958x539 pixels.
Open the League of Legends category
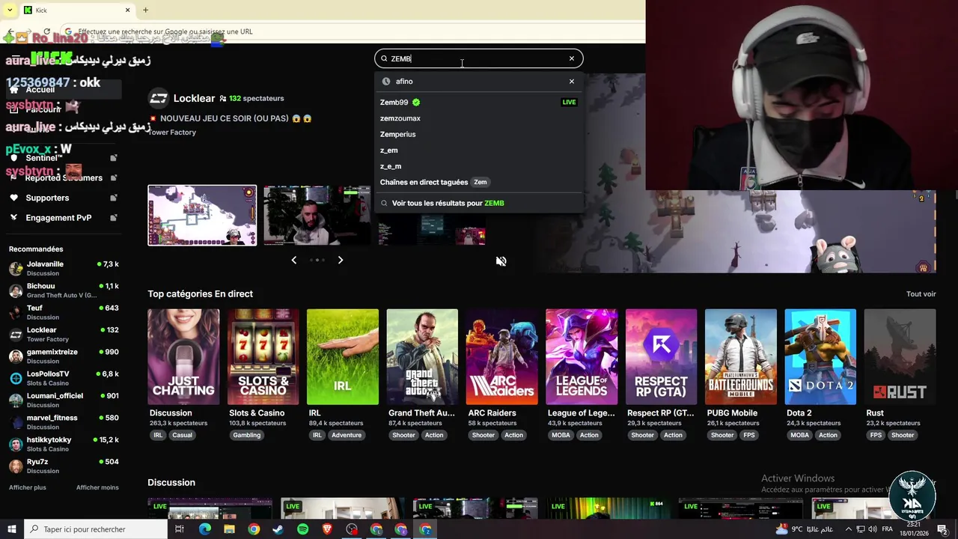coord(582,357)
